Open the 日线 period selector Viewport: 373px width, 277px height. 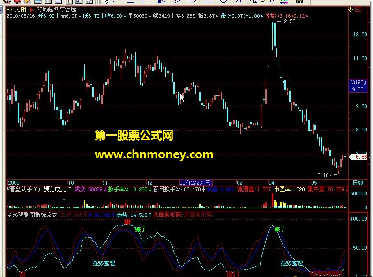click(x=358, y=183)
